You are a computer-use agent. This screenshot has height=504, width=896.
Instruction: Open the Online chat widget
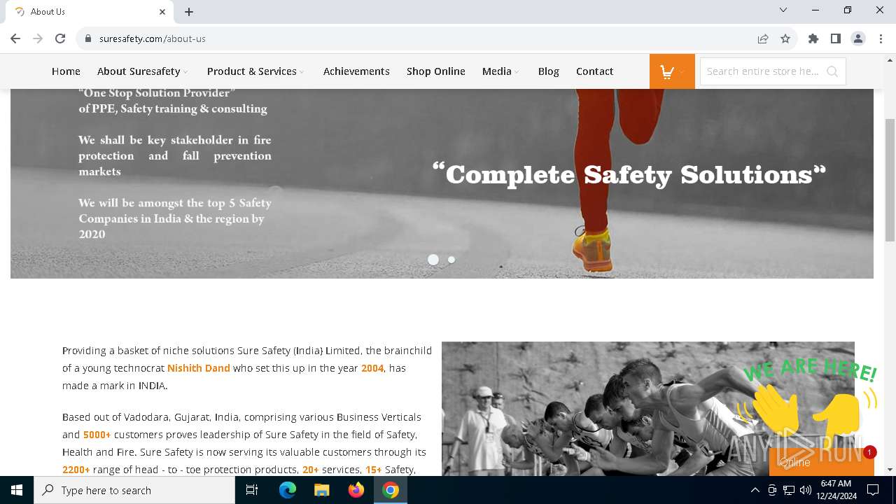click(x=820, y=462)
